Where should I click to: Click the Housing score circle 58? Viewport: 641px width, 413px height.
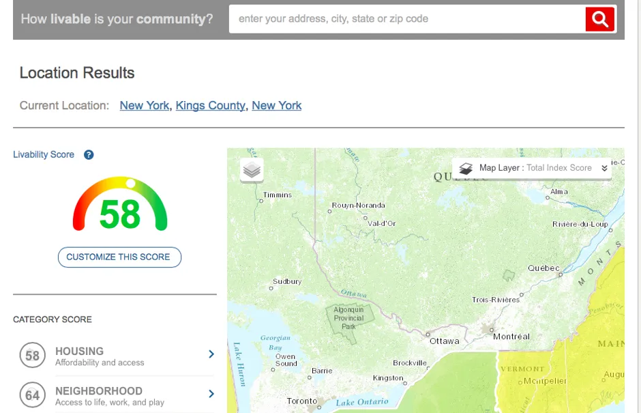(32, 356)
